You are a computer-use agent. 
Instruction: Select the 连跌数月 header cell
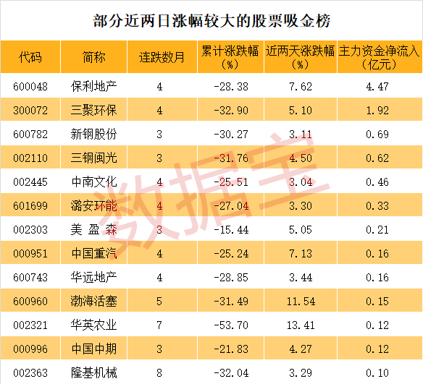point(162,57)
